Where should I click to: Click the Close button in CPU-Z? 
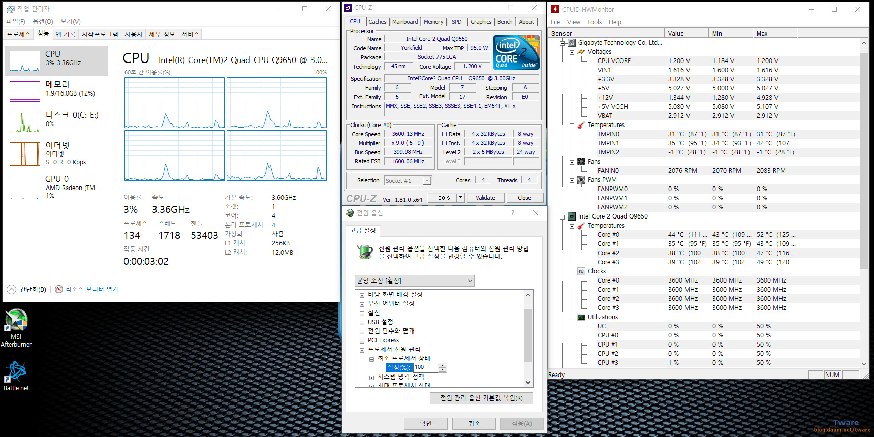524,198
